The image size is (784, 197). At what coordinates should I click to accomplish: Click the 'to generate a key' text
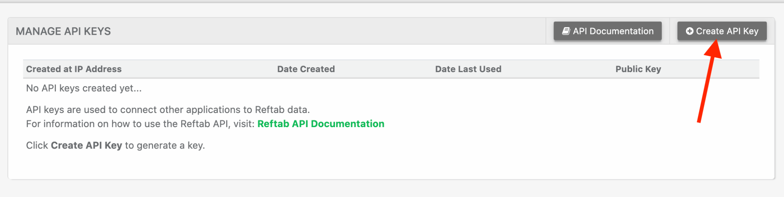(165, 145)
